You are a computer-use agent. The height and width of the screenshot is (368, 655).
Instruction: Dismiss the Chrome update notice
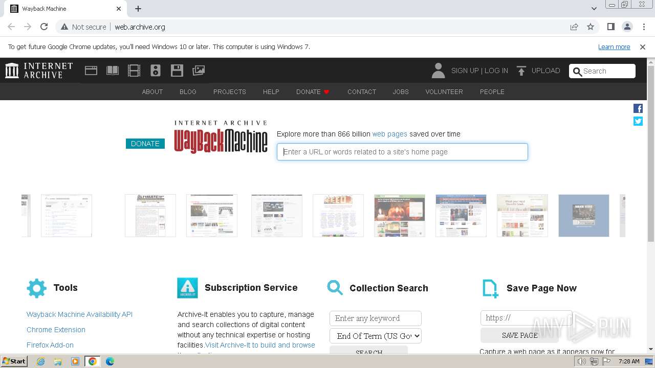[x=643, y=47]
